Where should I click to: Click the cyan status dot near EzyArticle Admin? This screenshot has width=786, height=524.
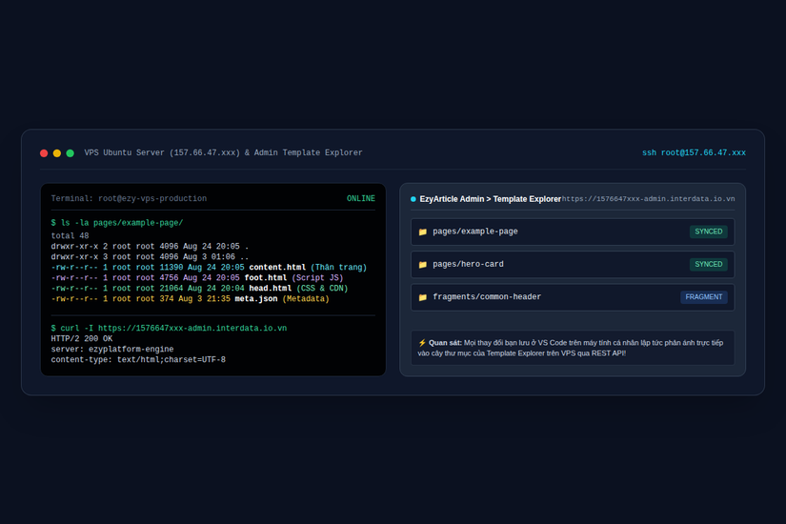[413, 199]
